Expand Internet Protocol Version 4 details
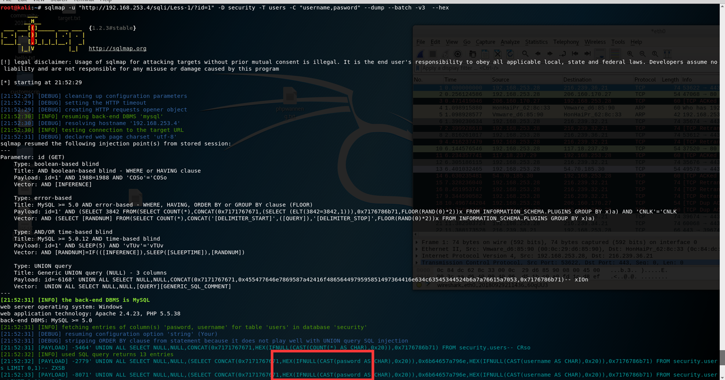 417,256
